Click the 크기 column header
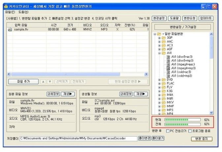The height and width of the screenshot is (152, 222). 70,25
